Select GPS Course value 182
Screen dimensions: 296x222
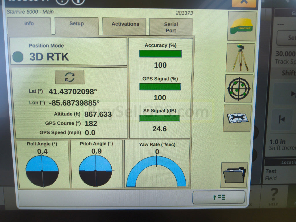tap(91, 123)
